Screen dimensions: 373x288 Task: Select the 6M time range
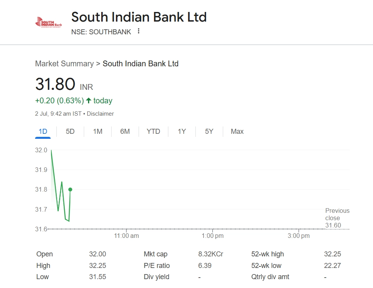(x=125, y=131)
